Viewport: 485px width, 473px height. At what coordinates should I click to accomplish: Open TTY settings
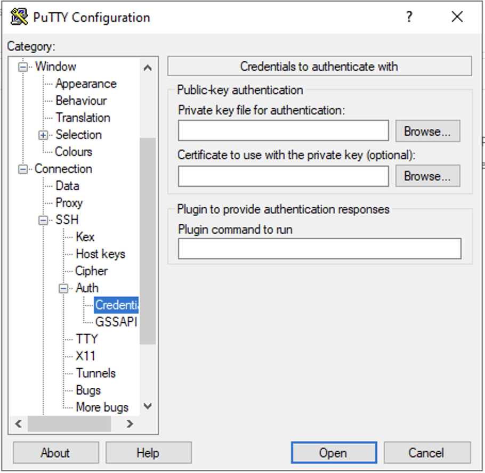[86, 339]
